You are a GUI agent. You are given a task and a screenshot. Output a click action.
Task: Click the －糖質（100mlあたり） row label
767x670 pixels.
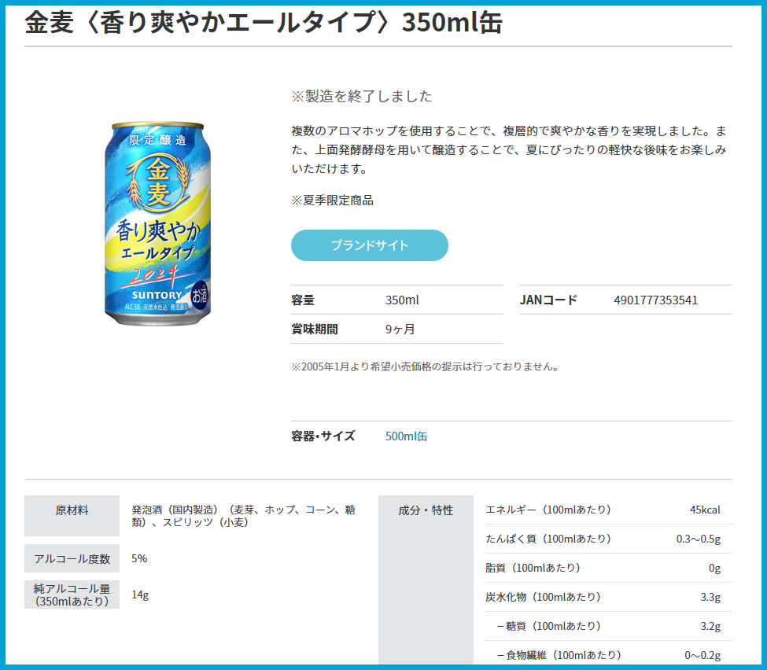(548, 626)
